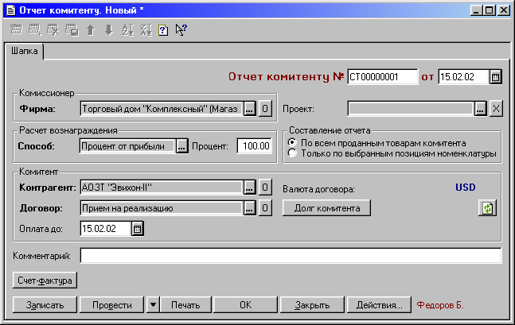Open Контрагент details with the O button
The width and height of the screenshot is (515, 325).
(266, 188)
